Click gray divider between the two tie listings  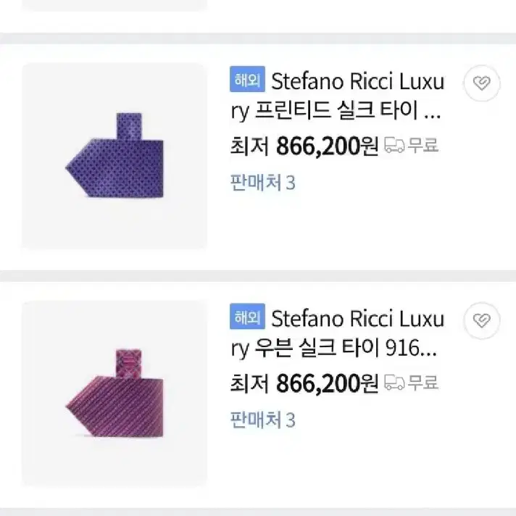click(x=258, y=276)
